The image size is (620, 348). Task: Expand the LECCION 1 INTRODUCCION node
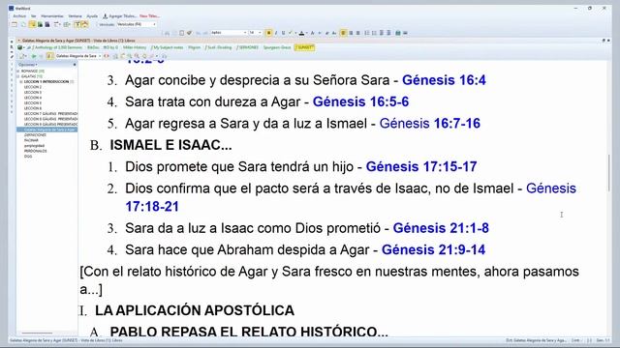21,81
